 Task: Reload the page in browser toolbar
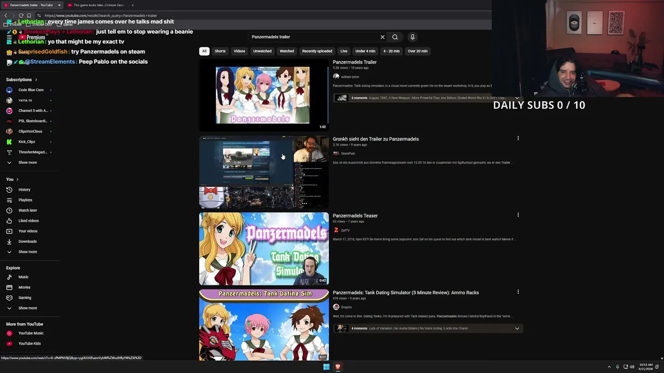click(x=21, y=16)
